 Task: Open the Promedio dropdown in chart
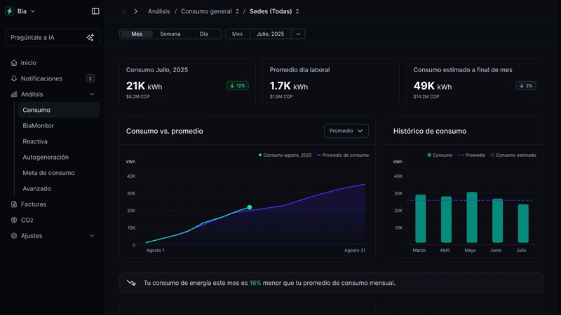click(x=346, y=131)
